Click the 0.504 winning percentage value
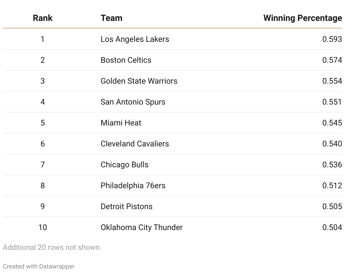345x273 pixels. (332, 227)
